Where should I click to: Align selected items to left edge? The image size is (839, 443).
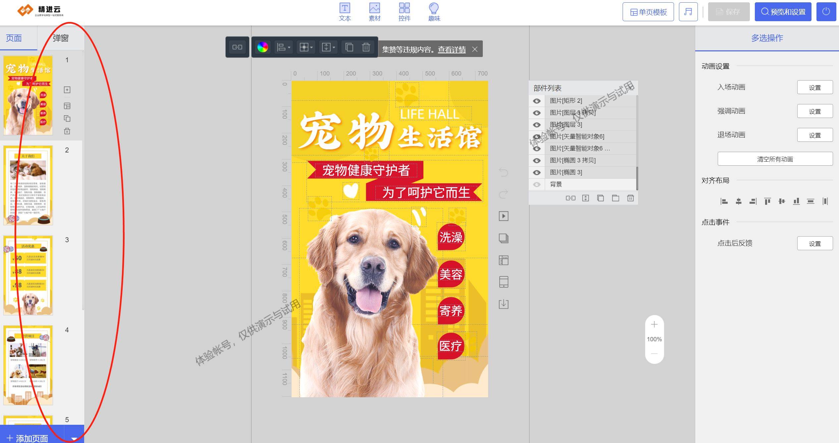(724, 201)
